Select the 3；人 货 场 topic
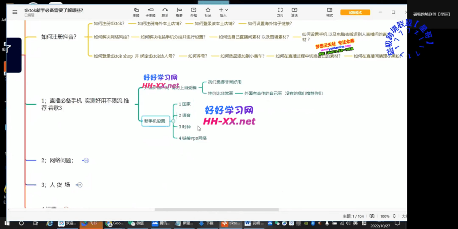The width and height of the screenshot is (458, 229). 56,185
